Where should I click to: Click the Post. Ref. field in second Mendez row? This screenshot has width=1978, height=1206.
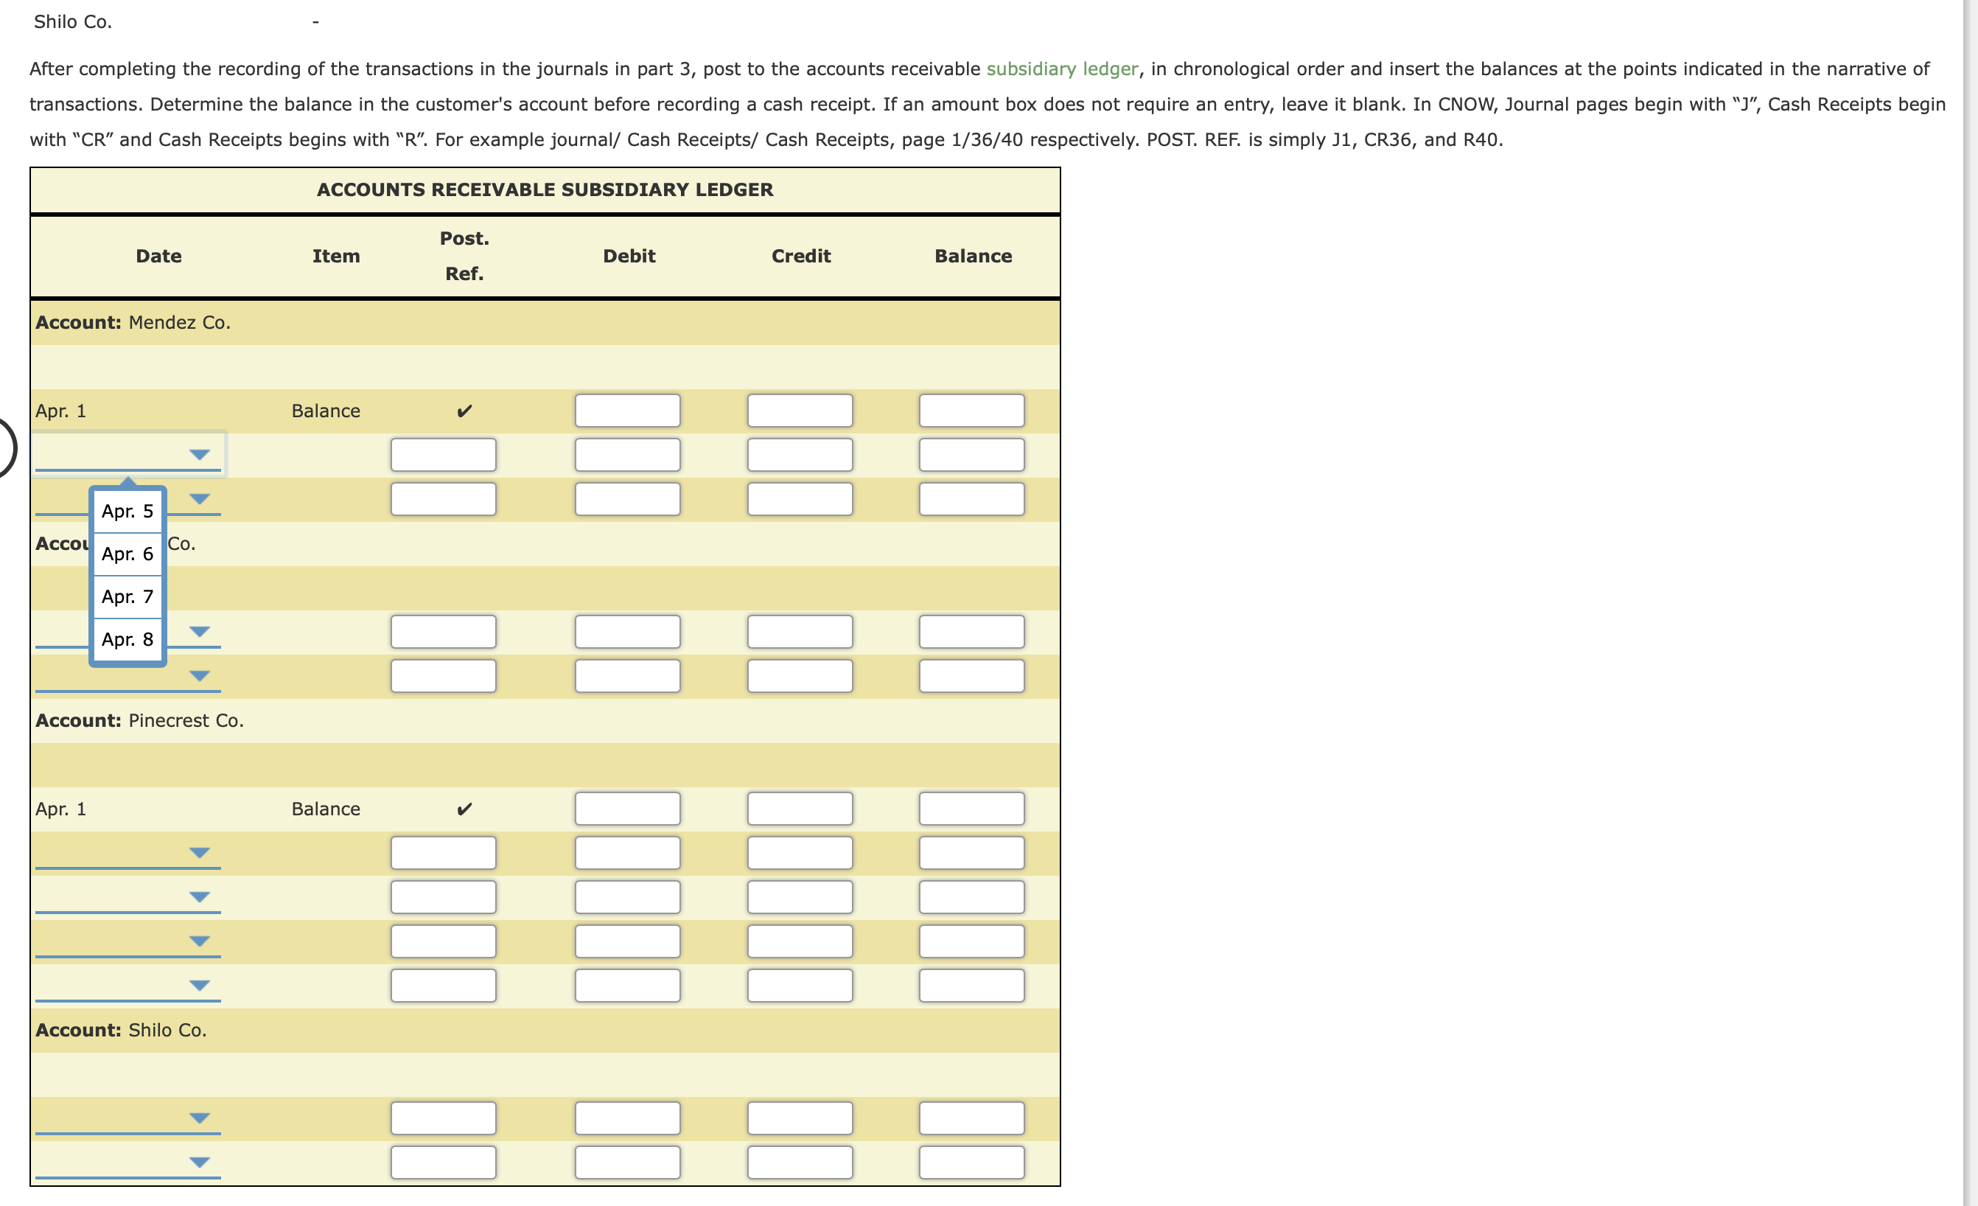click(x=443, y=454)
